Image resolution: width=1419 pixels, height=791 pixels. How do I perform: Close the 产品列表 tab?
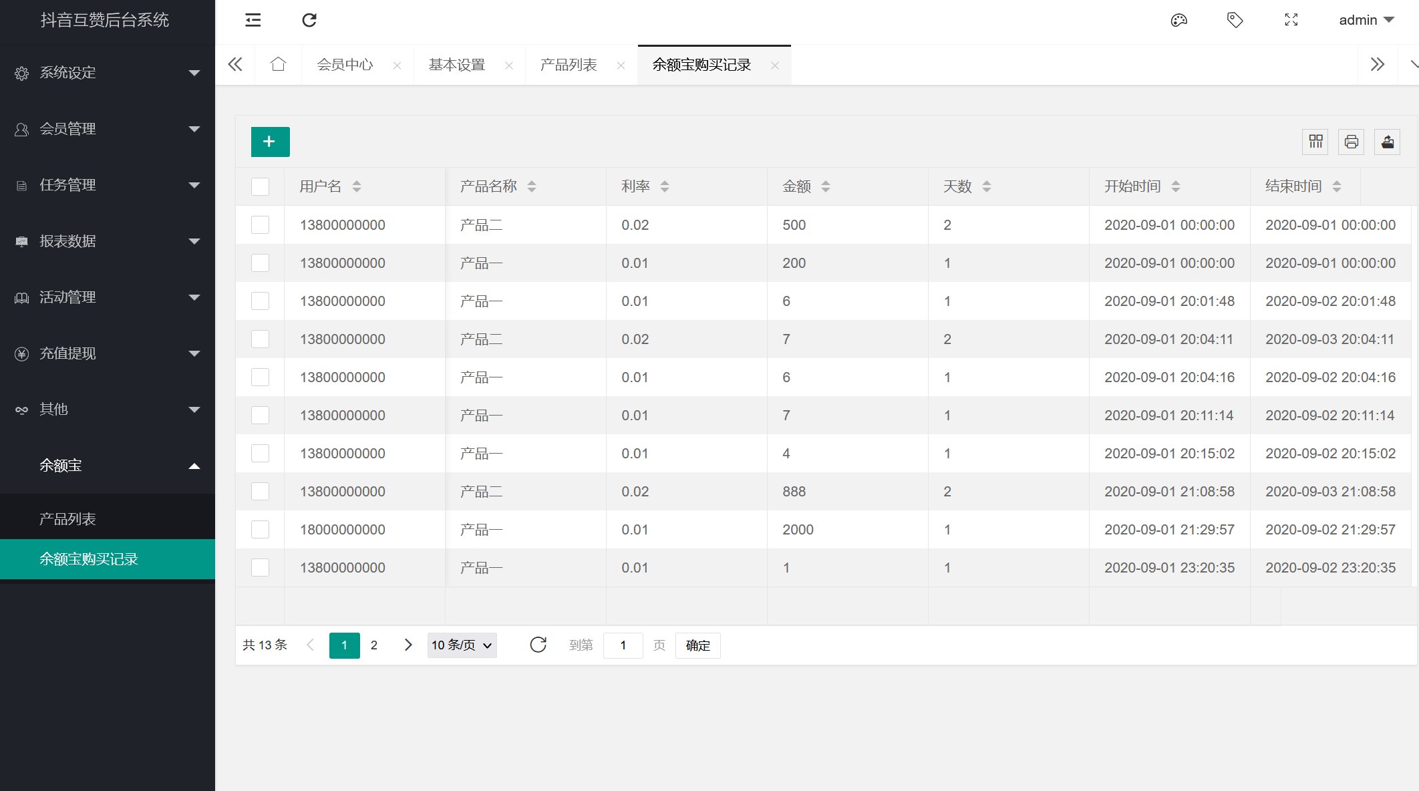pyautogui.click(x=621, y=65)
